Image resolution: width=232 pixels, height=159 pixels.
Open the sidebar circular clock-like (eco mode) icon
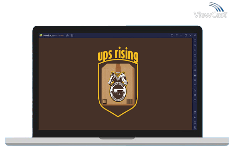coord(195,100)
